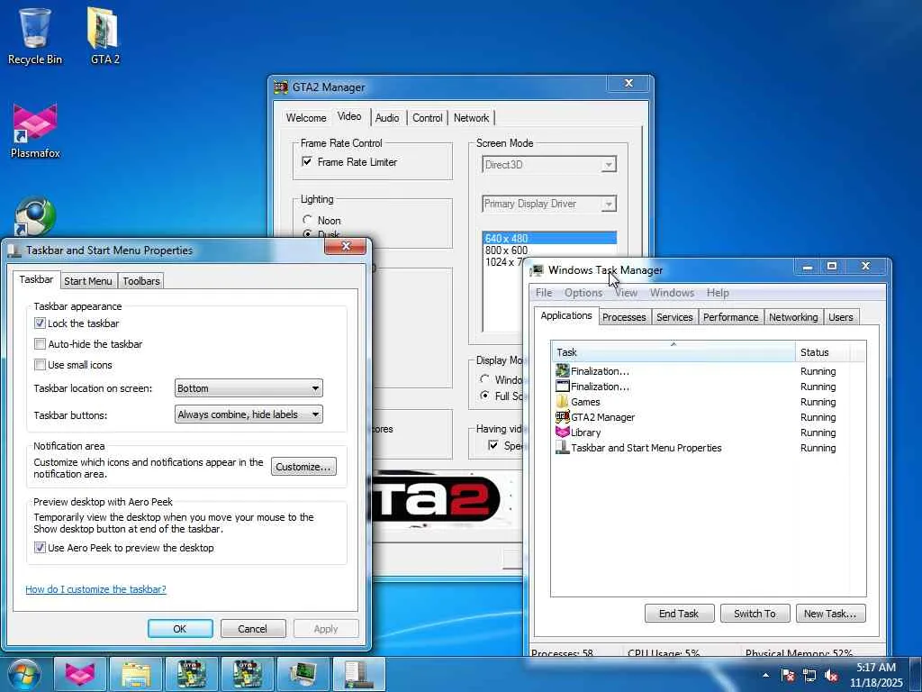922x692 pixels.
Task: Open the Taskbar location on screen dropdown
Action: tap(249, 388)
